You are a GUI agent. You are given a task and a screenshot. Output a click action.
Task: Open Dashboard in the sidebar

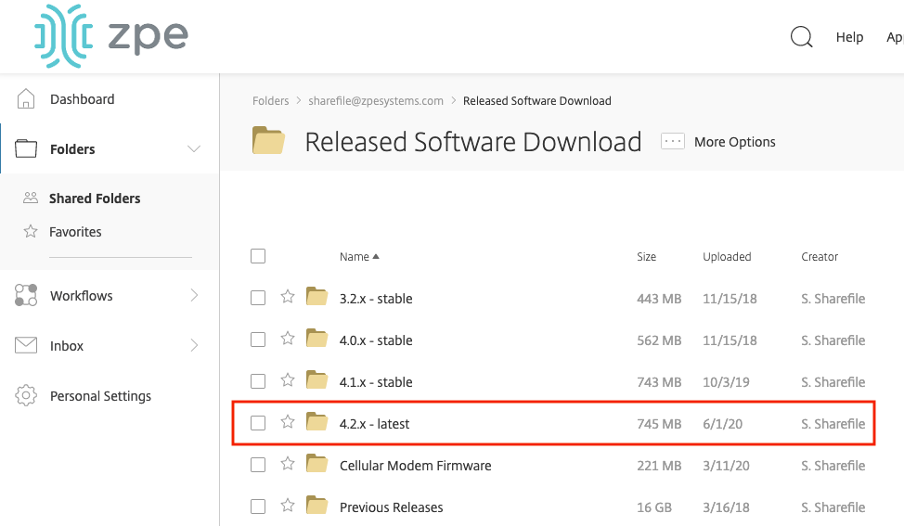pos(82,99)
